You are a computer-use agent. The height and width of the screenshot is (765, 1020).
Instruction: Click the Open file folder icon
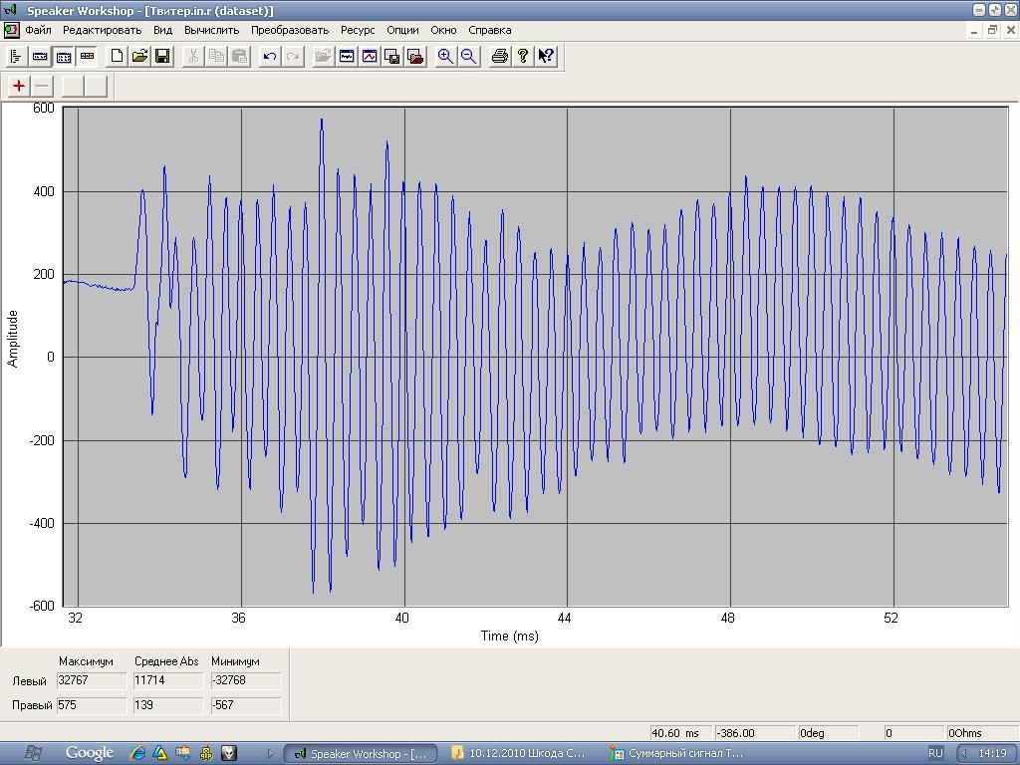click(139, 57)
